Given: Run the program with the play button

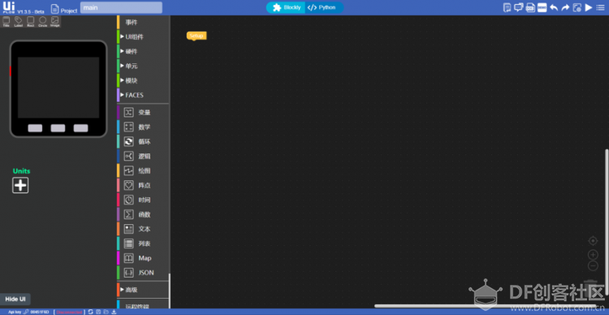Looking at the screenshot, I should (589, 7).
